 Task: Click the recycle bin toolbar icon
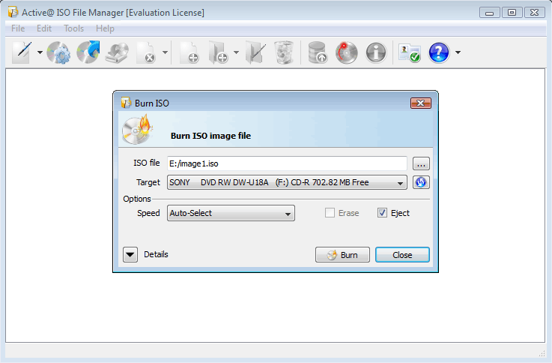pos(284,52)
